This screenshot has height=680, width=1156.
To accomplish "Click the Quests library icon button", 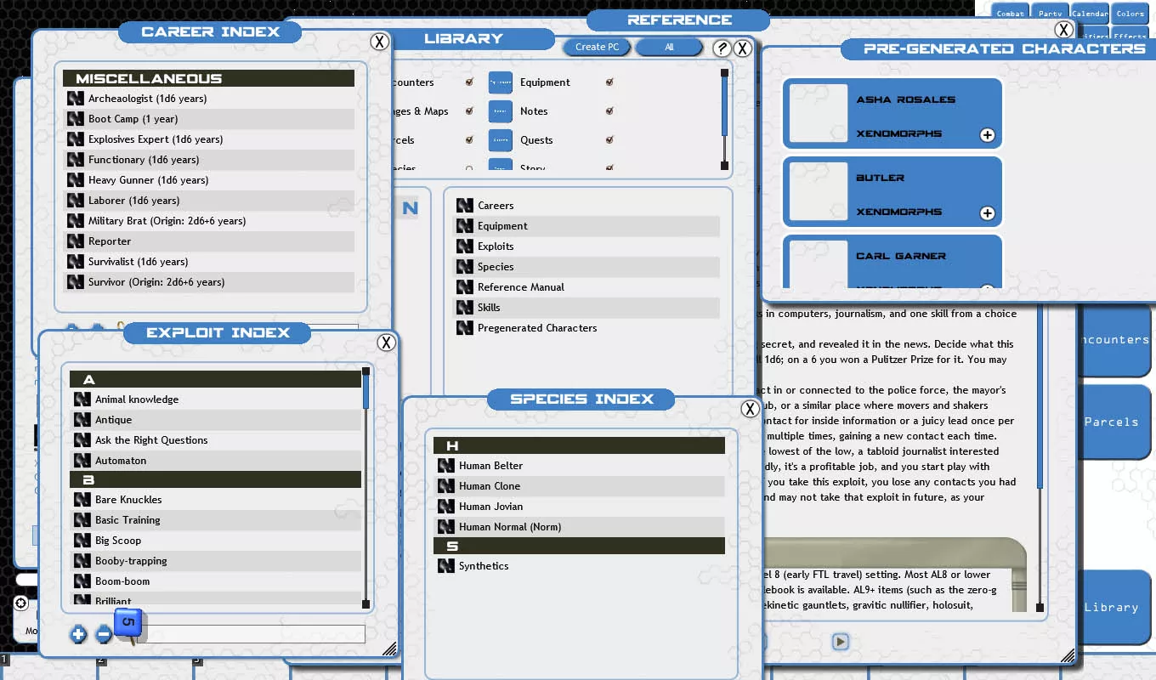I will tap(501, 140).
